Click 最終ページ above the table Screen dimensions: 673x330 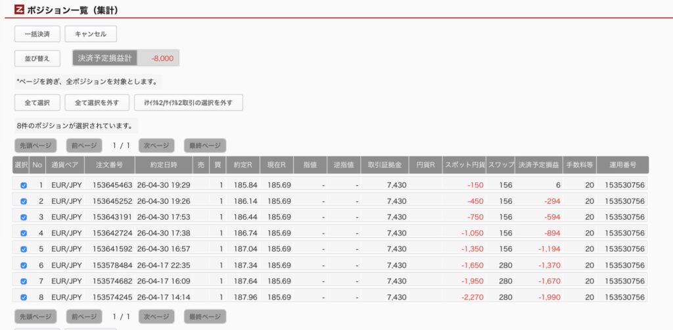(x=205, y=145)
